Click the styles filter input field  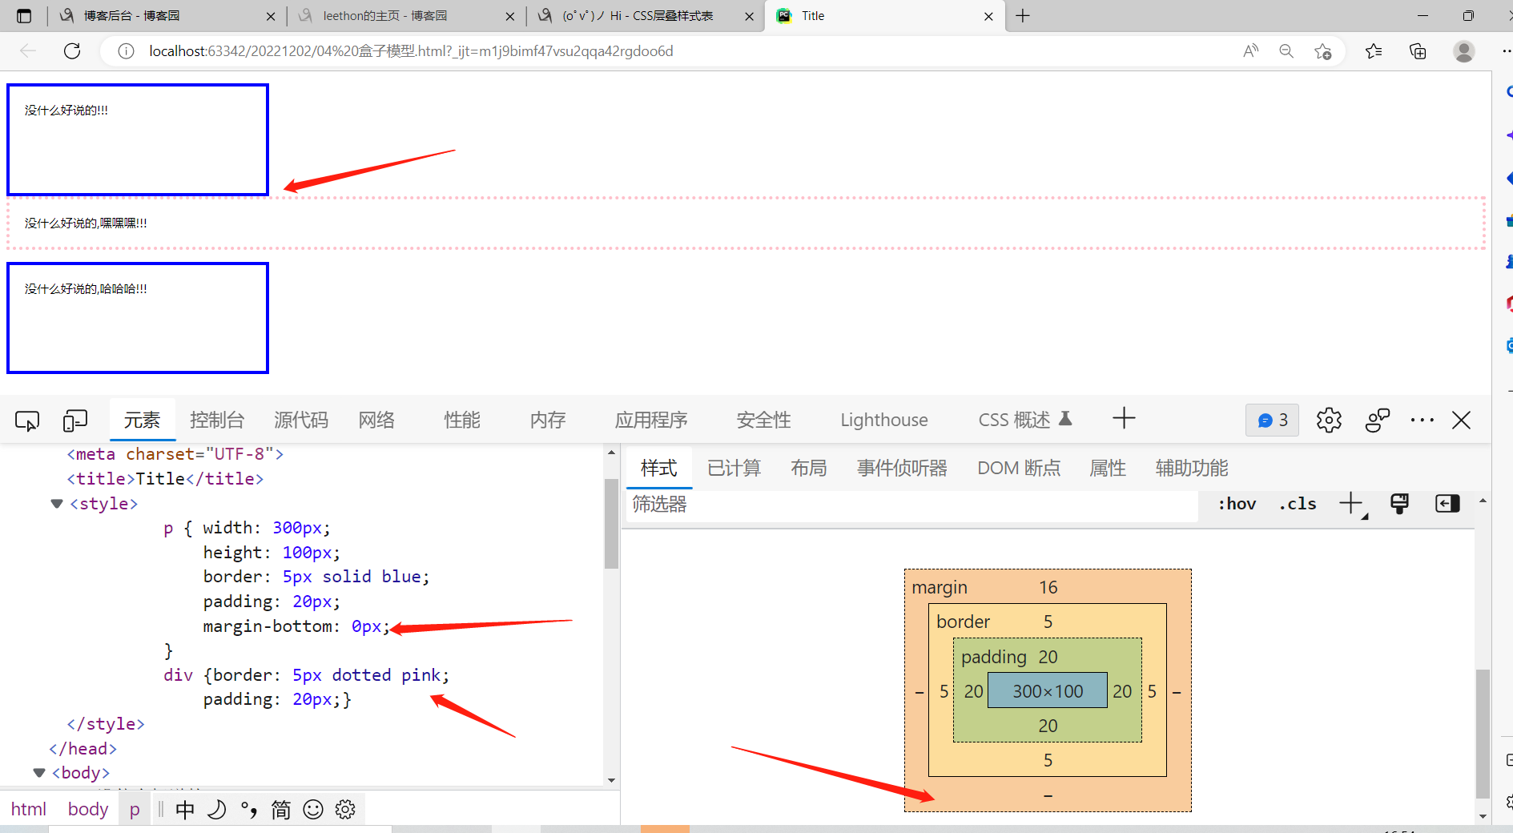[912, 505]
